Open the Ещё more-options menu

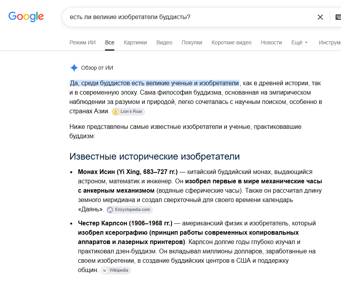tap(300, 42)
